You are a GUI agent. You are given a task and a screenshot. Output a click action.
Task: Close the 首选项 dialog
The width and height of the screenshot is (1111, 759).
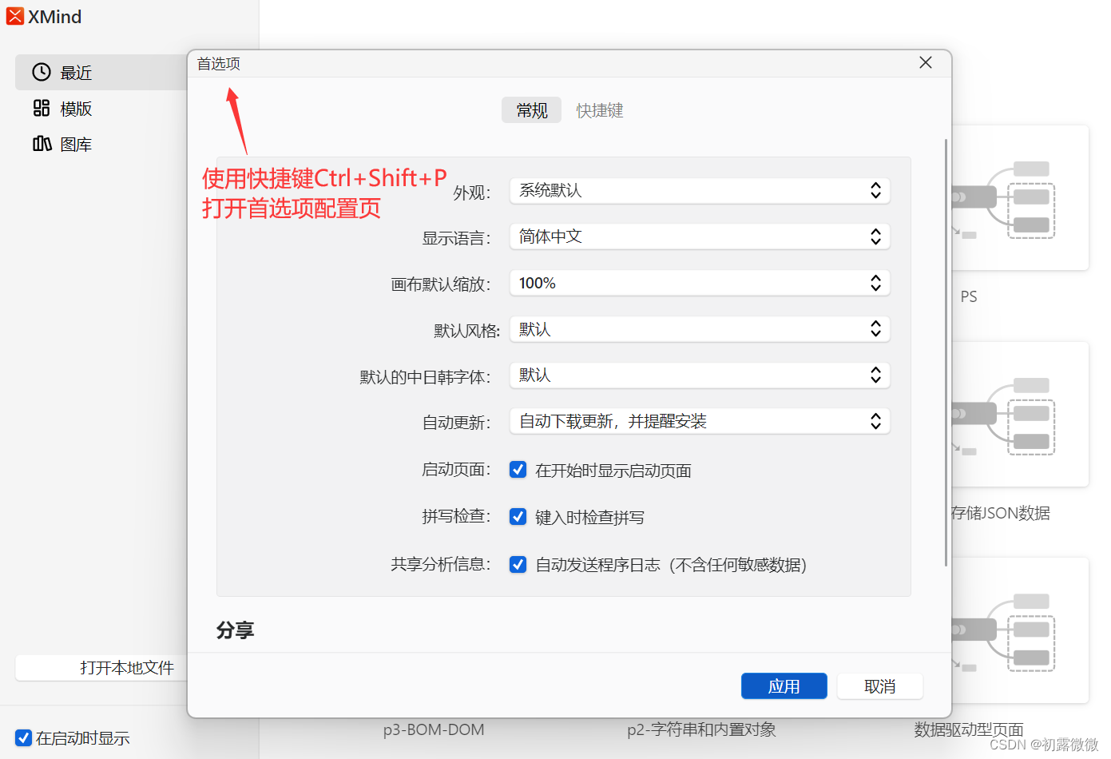[x=926, y=62]
